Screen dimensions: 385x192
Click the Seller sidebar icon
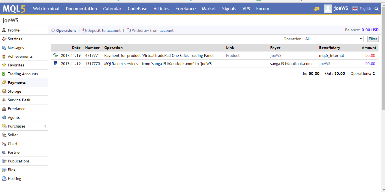[x=4, y=135]
